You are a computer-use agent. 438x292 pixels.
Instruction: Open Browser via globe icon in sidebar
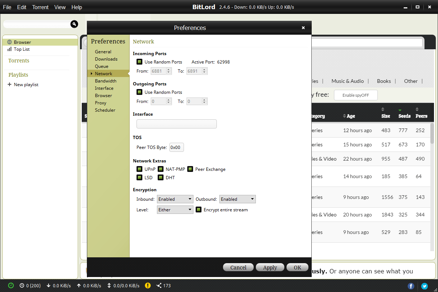[9, 42]
